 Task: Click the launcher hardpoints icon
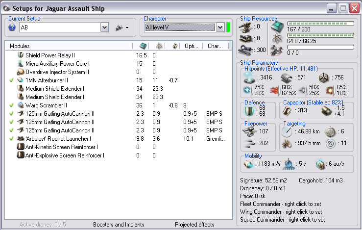245,39
